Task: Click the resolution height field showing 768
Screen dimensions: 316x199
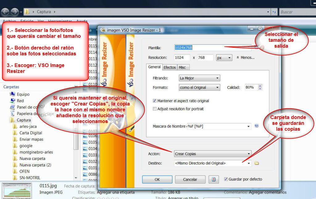Action: point(205,58)
